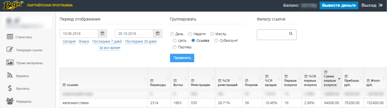Image resolution: width=387 pixels, height=108 pixels.
Task: Open Выплаты via its dollar icon
Action: [10, 88]
